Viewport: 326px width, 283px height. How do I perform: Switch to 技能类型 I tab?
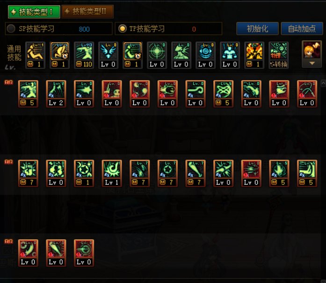coord(34,12)
